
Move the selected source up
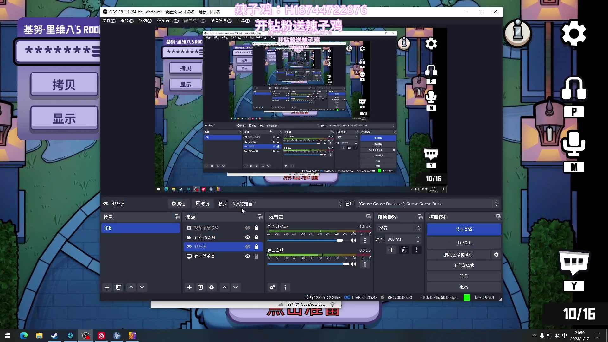pyautogui.click(x=225, y=287)
